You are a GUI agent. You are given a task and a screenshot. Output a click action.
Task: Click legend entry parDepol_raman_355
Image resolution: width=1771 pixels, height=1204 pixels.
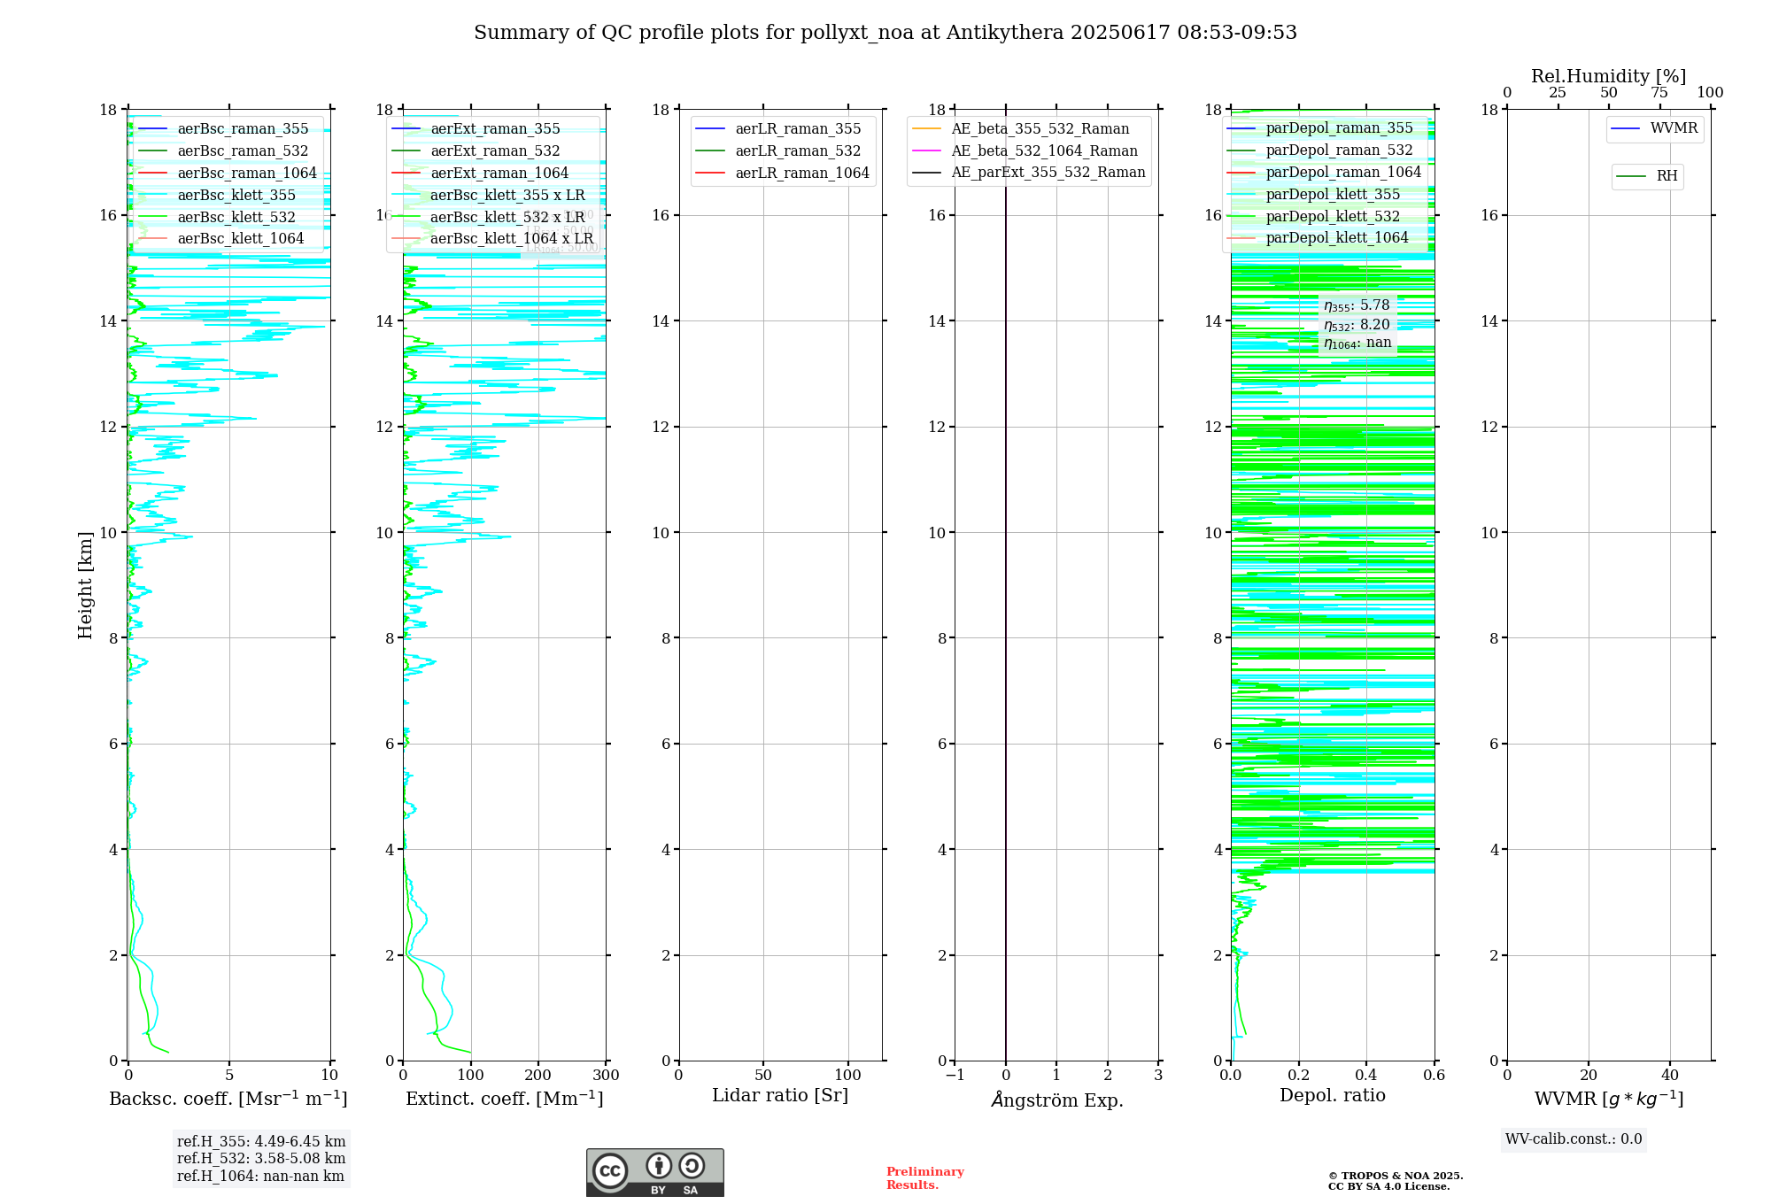[x=1320, y=128]
